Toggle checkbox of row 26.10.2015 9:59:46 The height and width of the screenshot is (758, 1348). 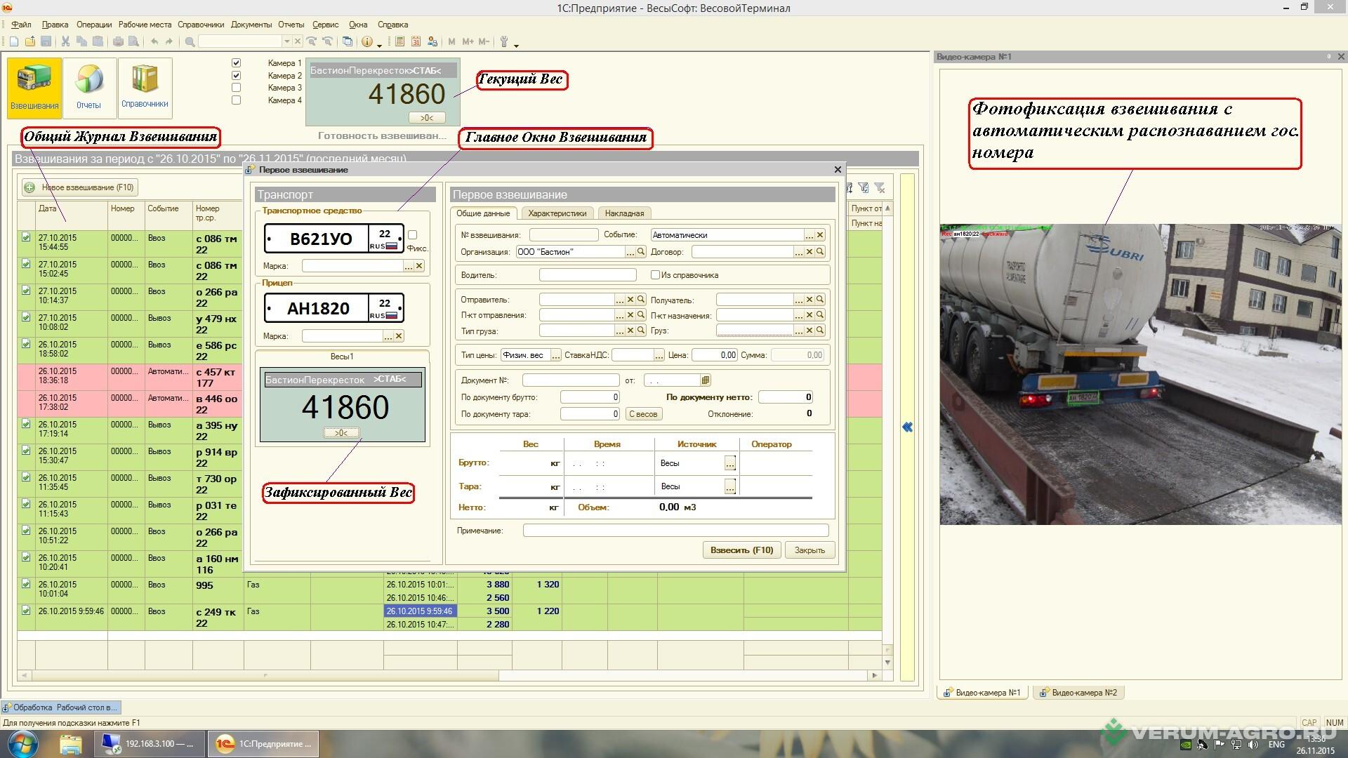[x=26, y=611]
